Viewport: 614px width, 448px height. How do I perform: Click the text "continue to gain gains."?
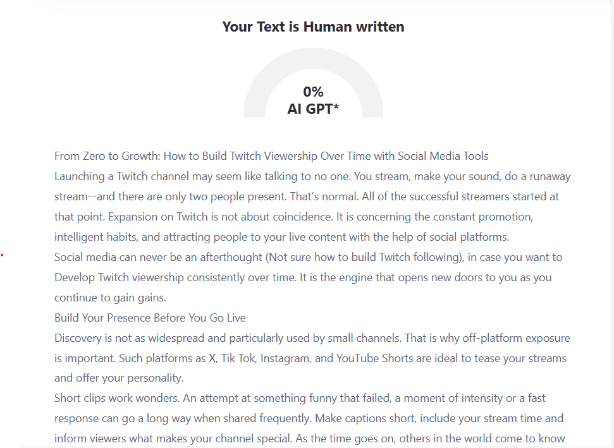coord(110,298)
